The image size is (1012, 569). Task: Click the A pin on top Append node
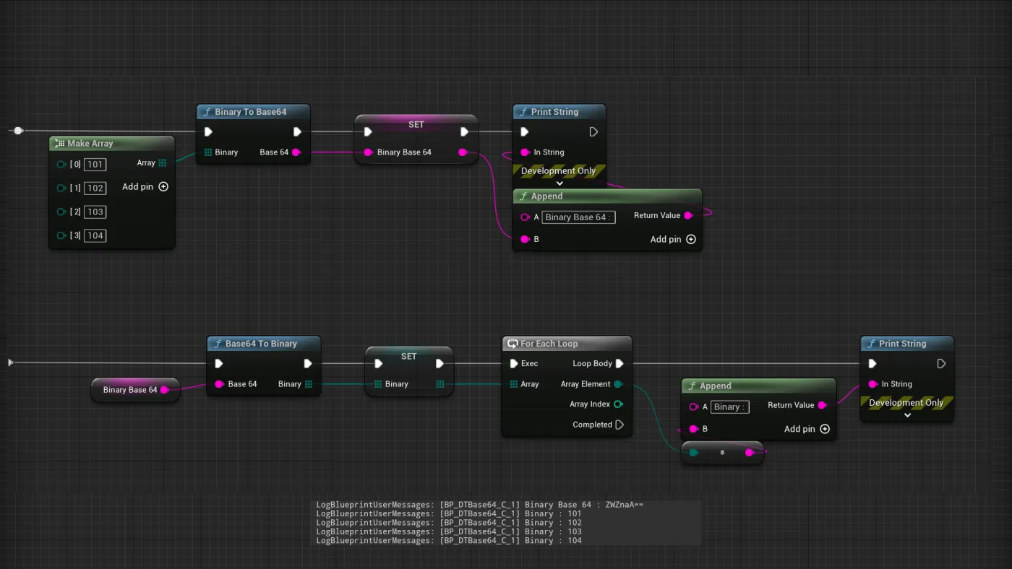pyautogui.click(x=525, y=217)
